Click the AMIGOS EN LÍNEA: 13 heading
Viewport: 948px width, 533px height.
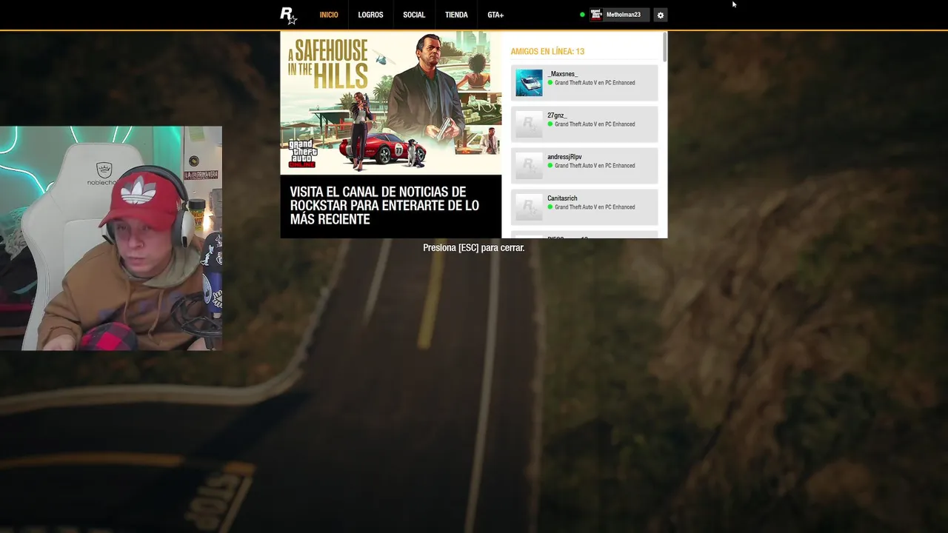pos(547,51)
